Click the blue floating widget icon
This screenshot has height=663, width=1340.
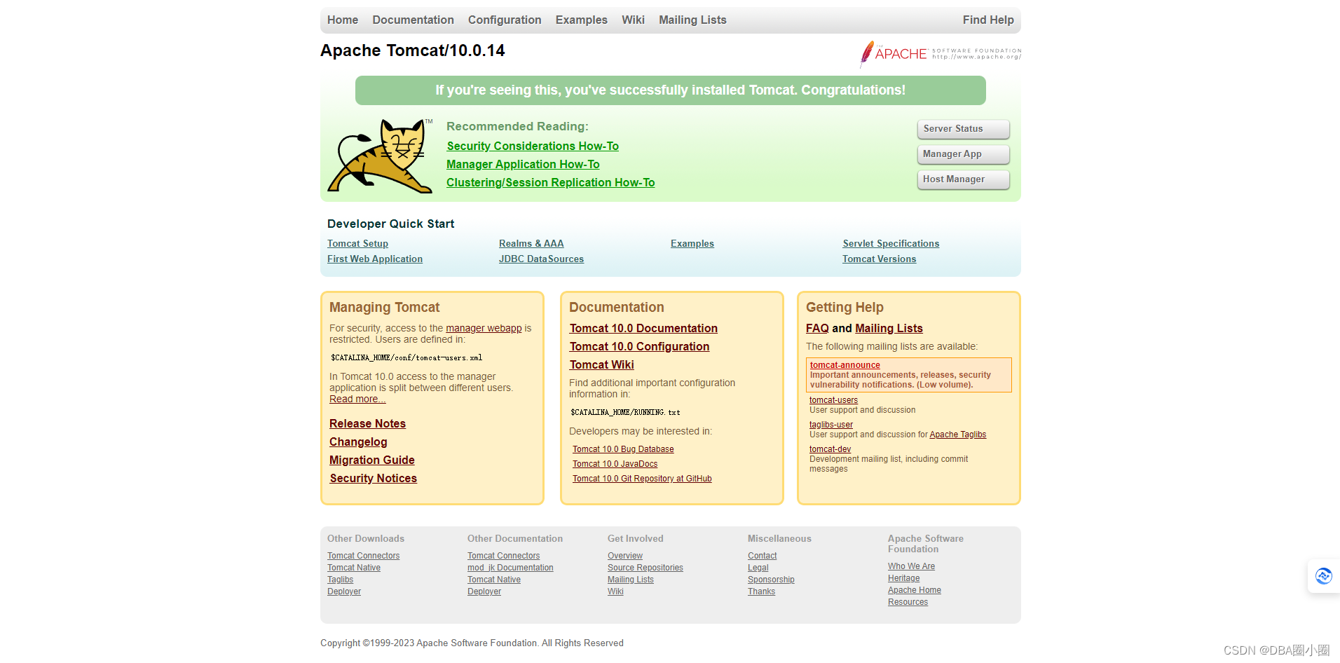tap(1323, 576)
